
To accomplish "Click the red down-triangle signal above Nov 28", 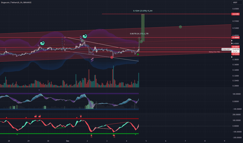I will 7,118.
